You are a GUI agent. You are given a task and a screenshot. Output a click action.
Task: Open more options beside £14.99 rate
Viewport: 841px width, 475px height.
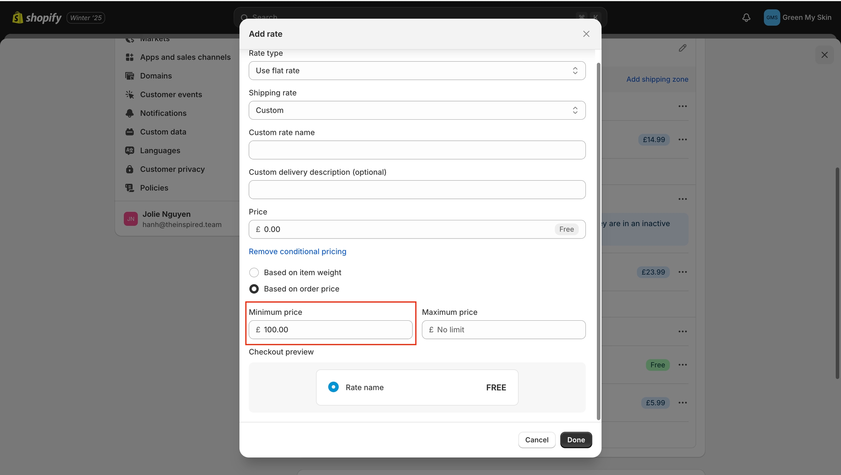coord(682,140)
